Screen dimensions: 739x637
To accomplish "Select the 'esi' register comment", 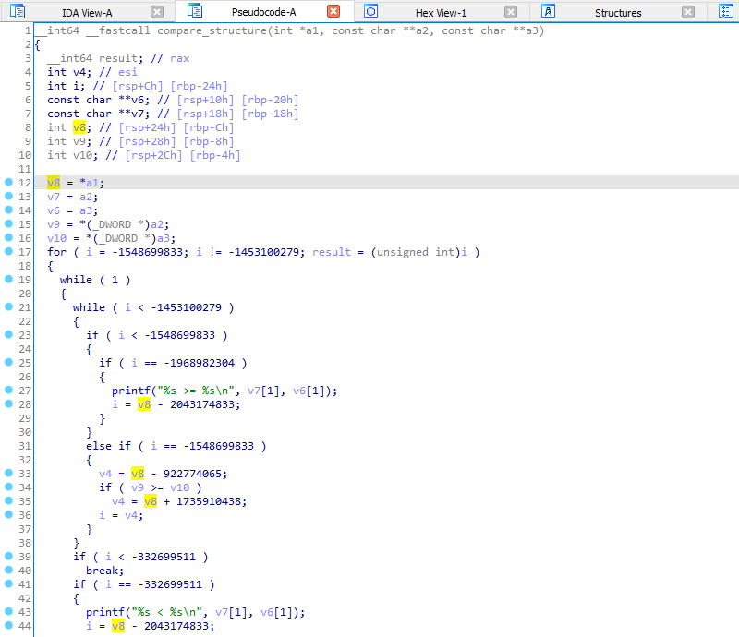I will point(127,72).
